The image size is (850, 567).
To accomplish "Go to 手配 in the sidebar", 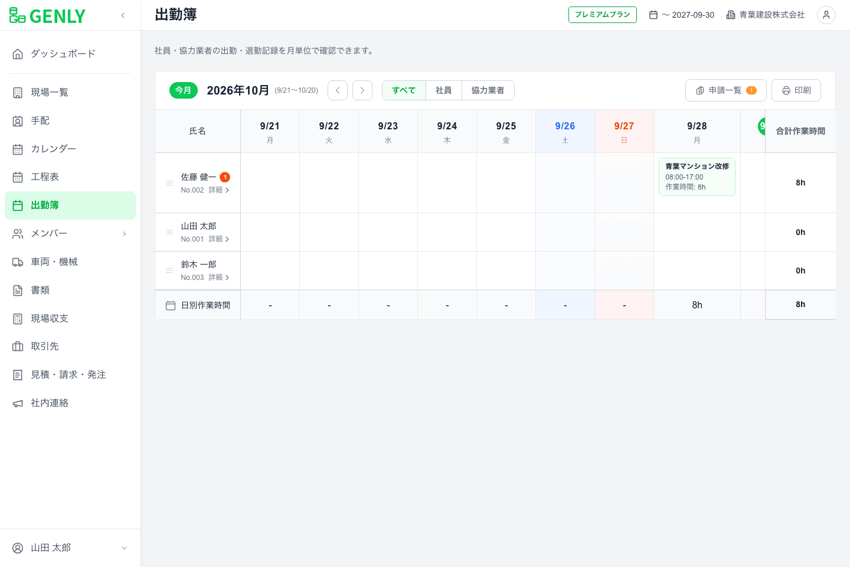I will tap(70, 120).
